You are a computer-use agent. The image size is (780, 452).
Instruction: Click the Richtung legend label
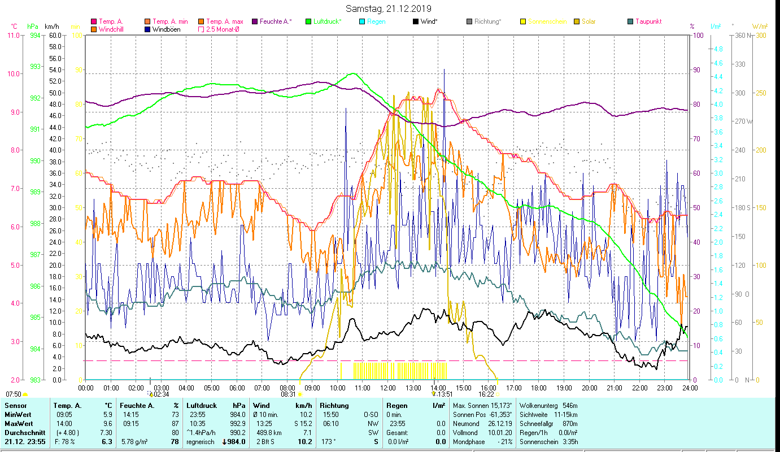(487, 22)
